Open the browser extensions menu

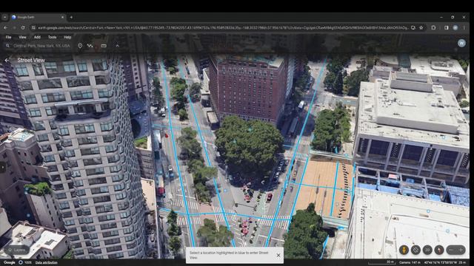pos(433,27)
